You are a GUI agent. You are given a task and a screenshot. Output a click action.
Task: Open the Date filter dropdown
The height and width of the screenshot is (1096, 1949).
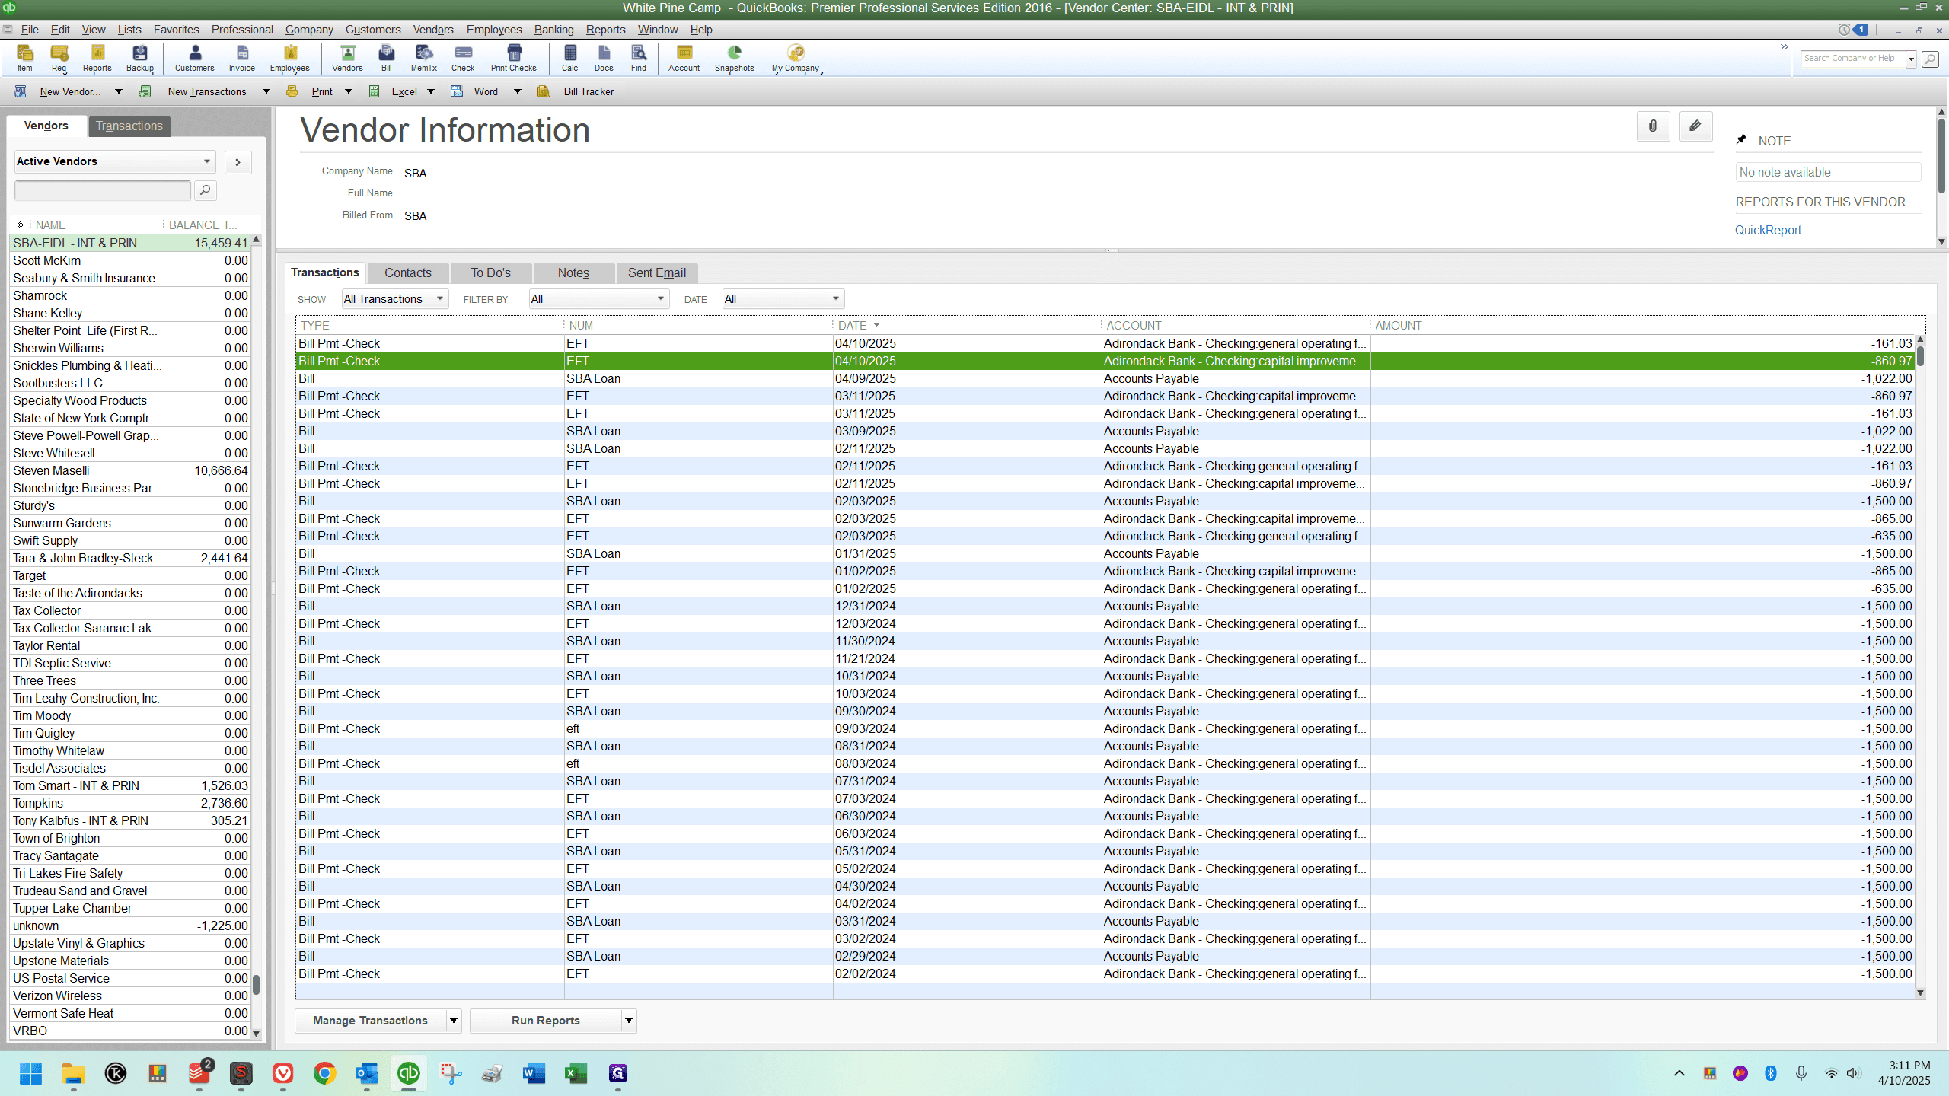point(783,299)
